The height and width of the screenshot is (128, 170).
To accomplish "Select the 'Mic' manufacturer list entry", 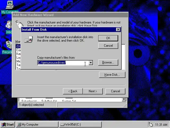I will coord(18,61).
